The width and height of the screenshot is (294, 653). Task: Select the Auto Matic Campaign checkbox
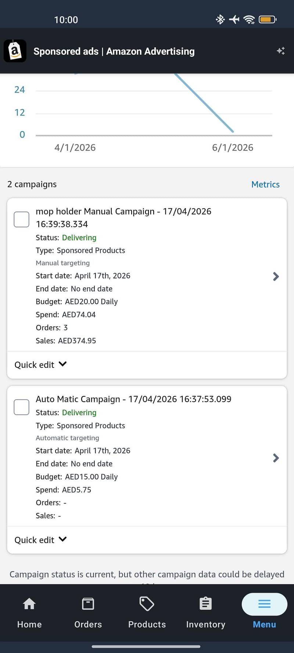(21, 407)
